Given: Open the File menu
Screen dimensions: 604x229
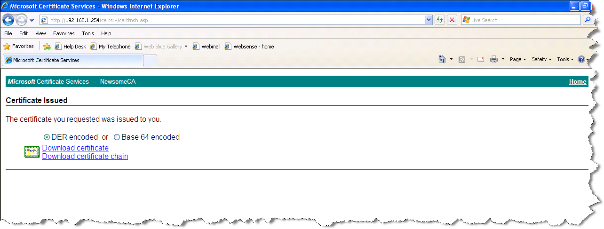Looking at the screenshot, I should pos(8,33).
